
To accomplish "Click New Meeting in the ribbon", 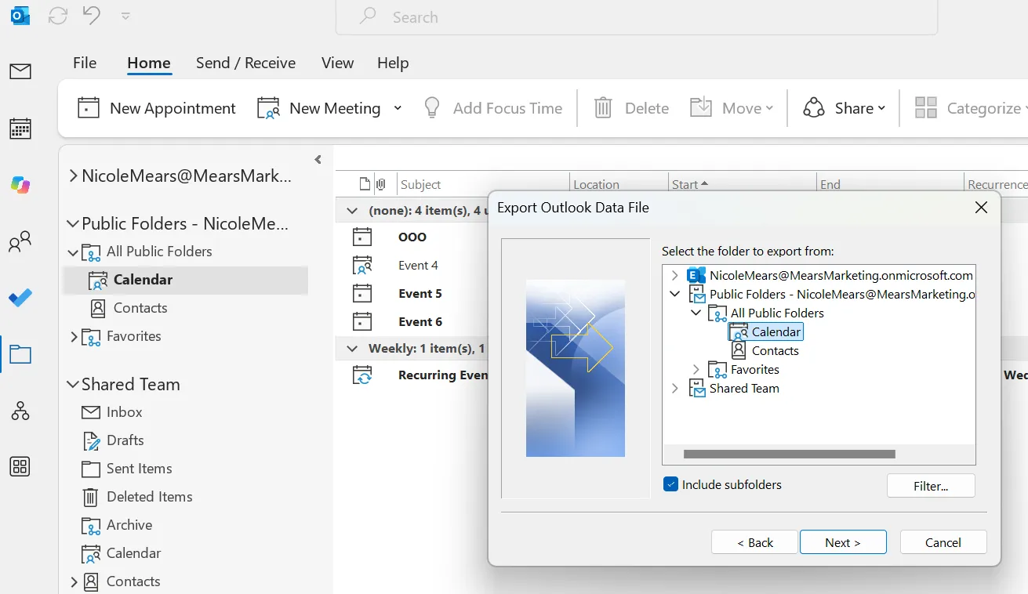I will tap(320, 108).
